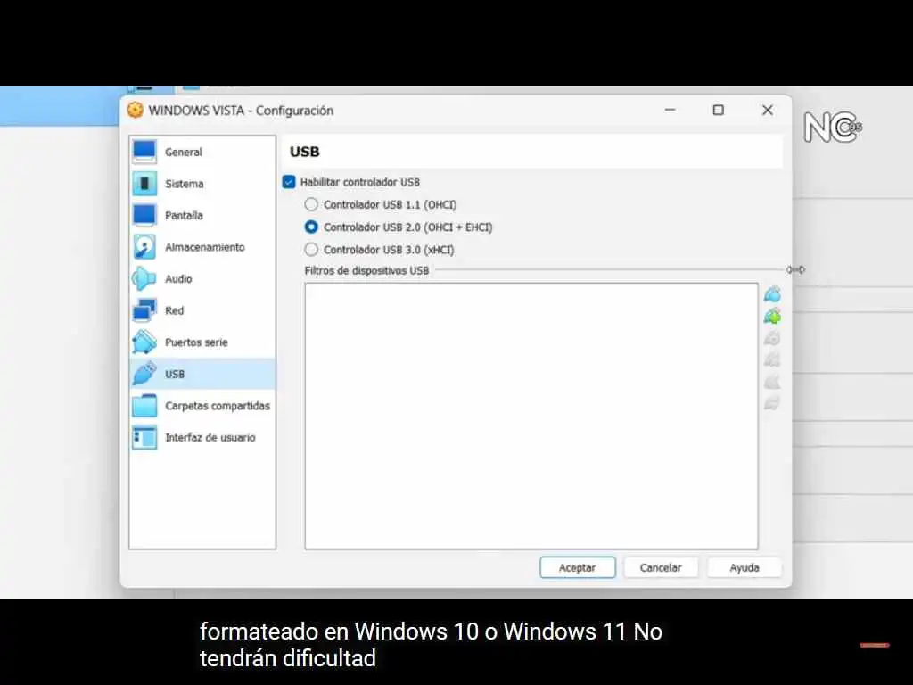913x685 pixels.
Task: Open the Puertos serie icon
Action: pyautogui.click(x=144, y=342)
